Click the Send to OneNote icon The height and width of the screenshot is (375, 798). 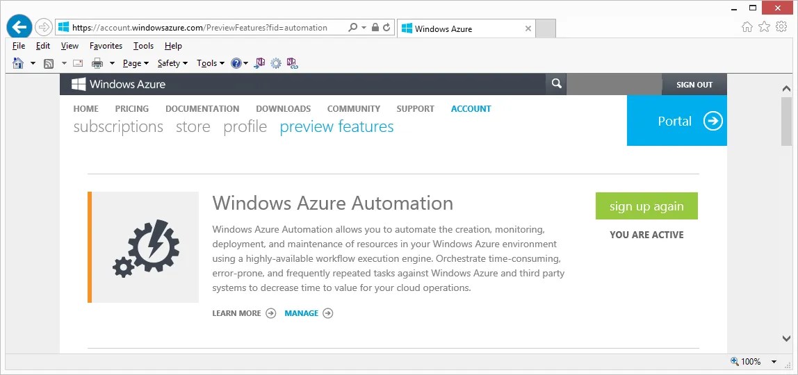[x=259, y=63]
